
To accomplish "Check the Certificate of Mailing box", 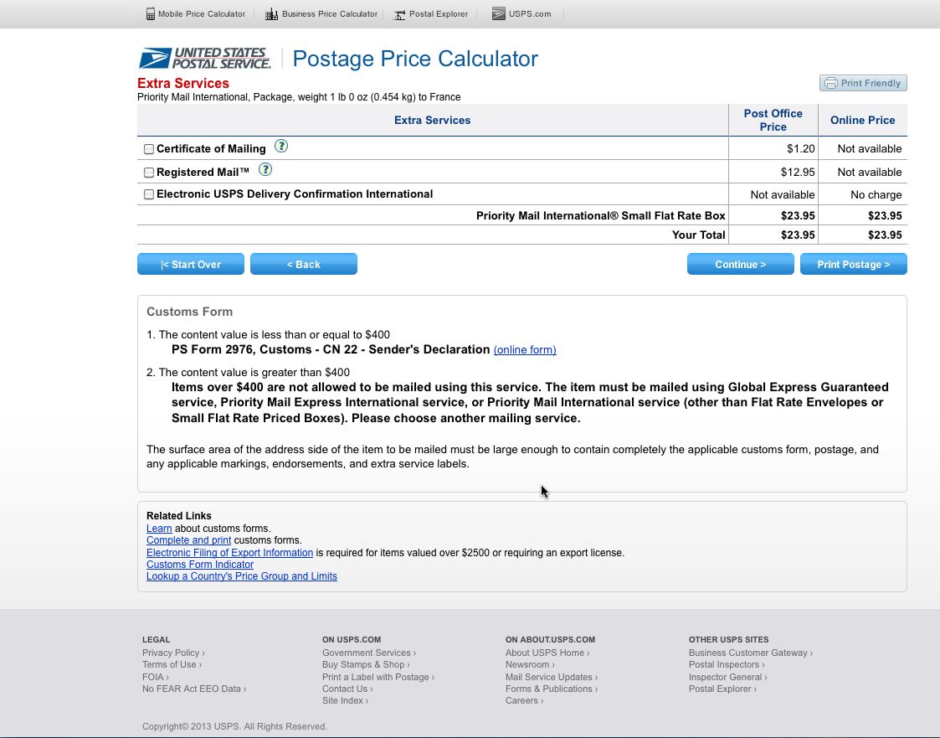I will point(149,149).
